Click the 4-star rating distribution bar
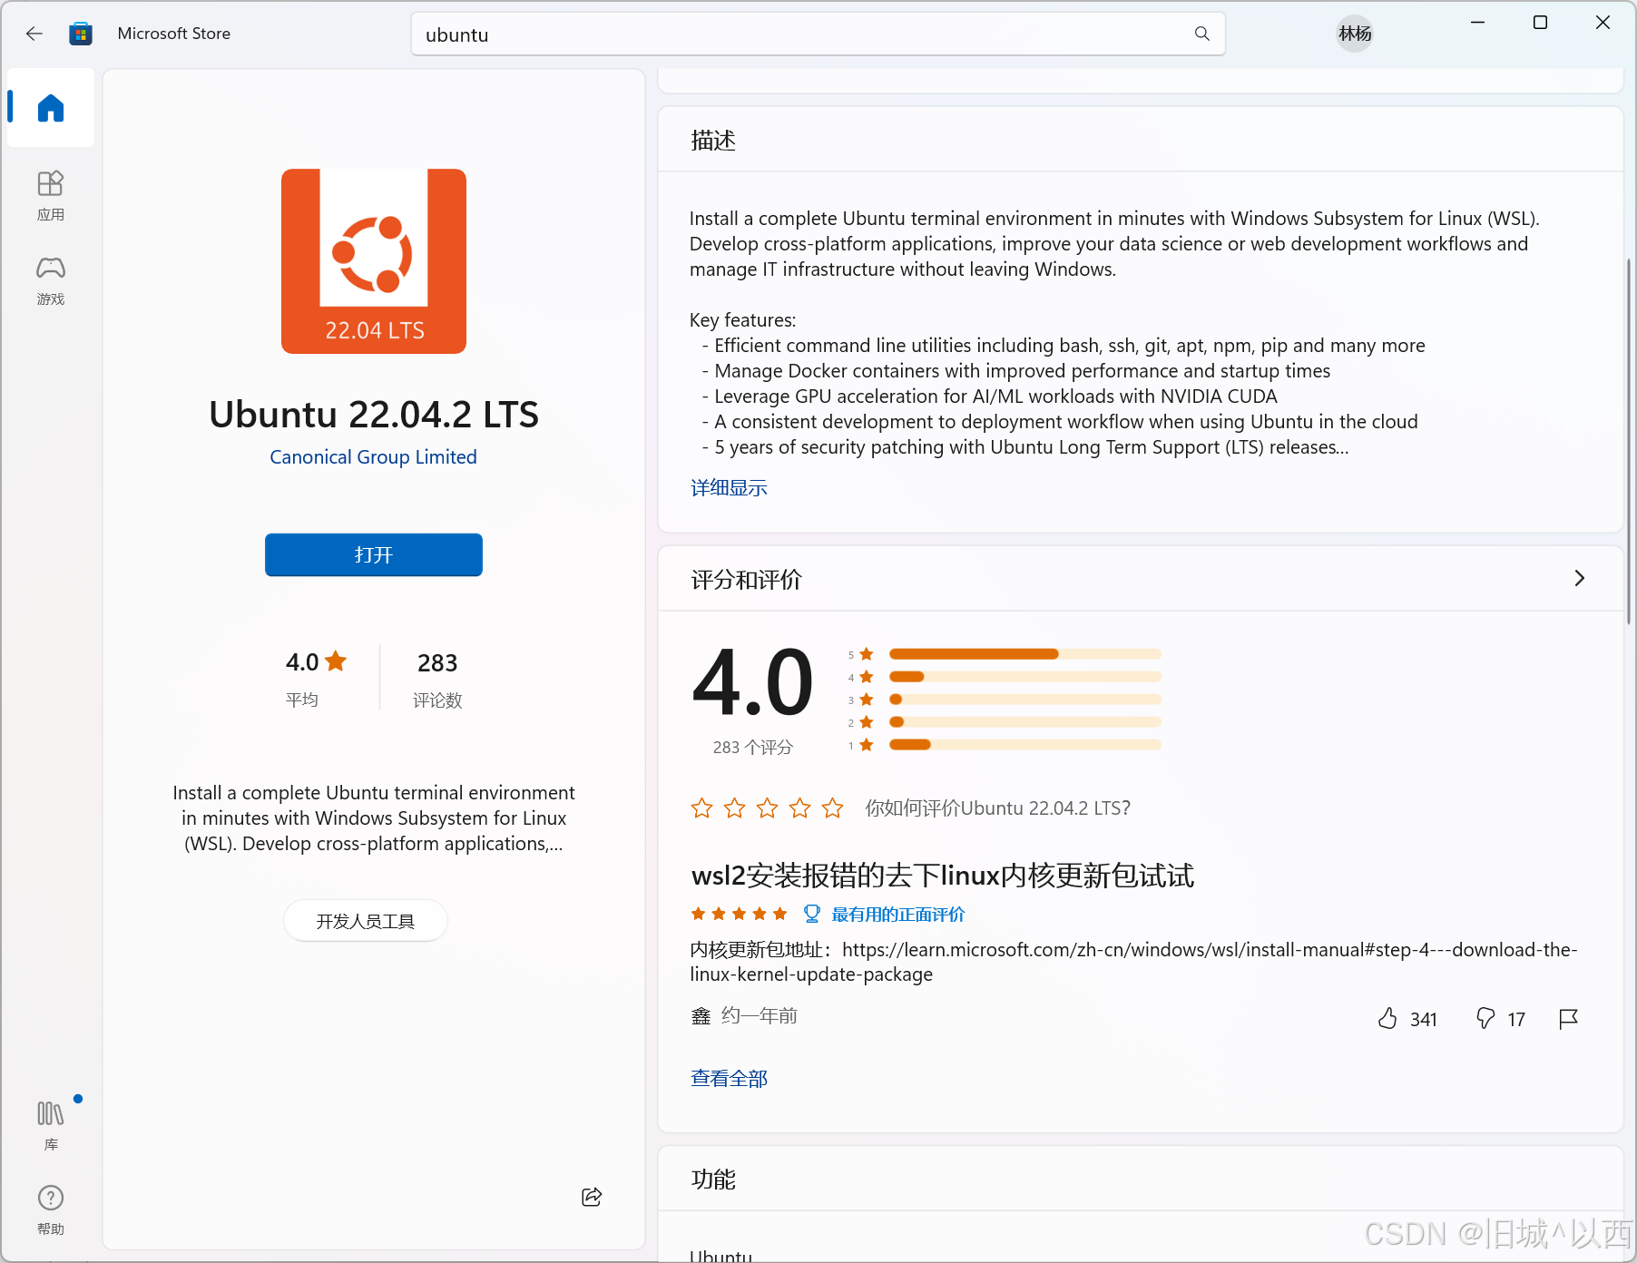 tap(1025, 677)
